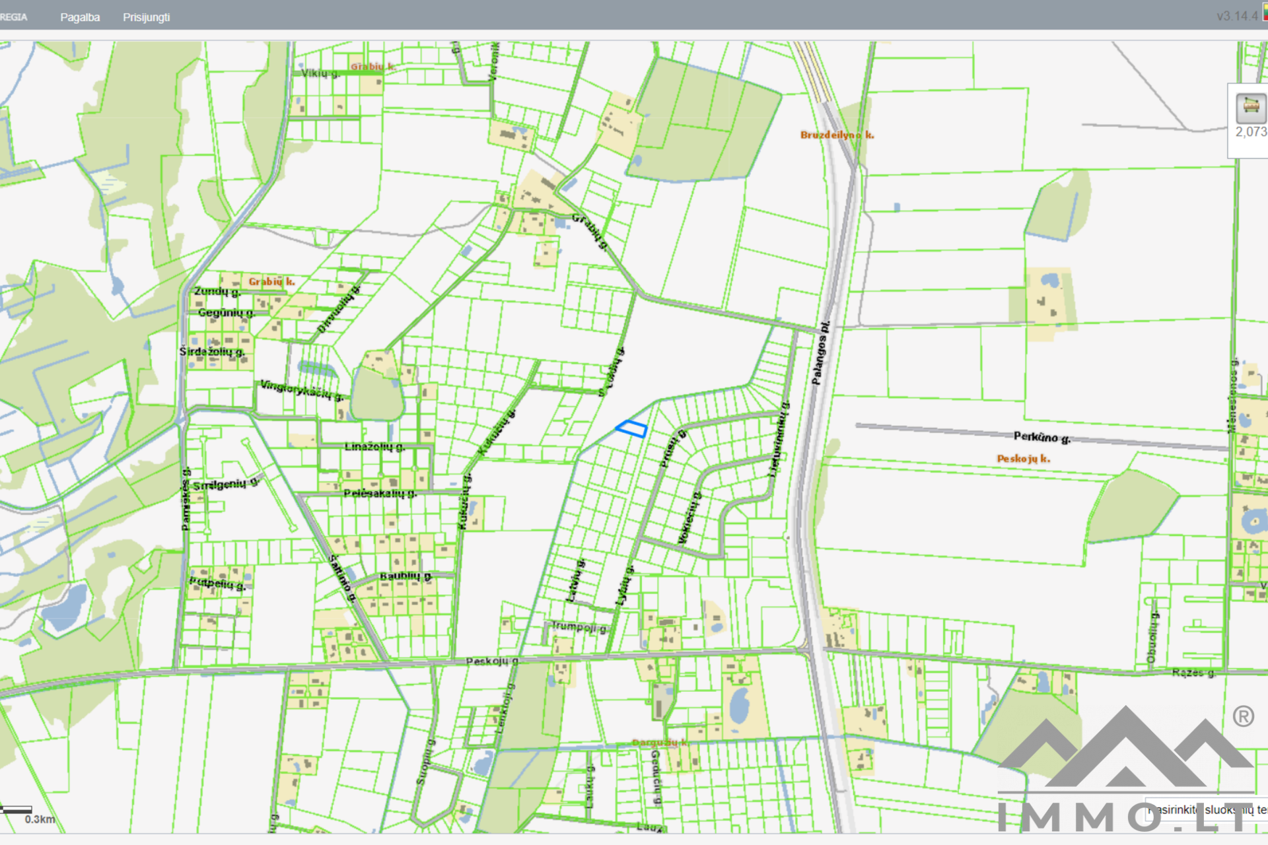Viewport: 1268px width, 845px height.
Task: Click the Vingiorykščių g. street label
Action: pyautogui.click(x=302, y=389)
